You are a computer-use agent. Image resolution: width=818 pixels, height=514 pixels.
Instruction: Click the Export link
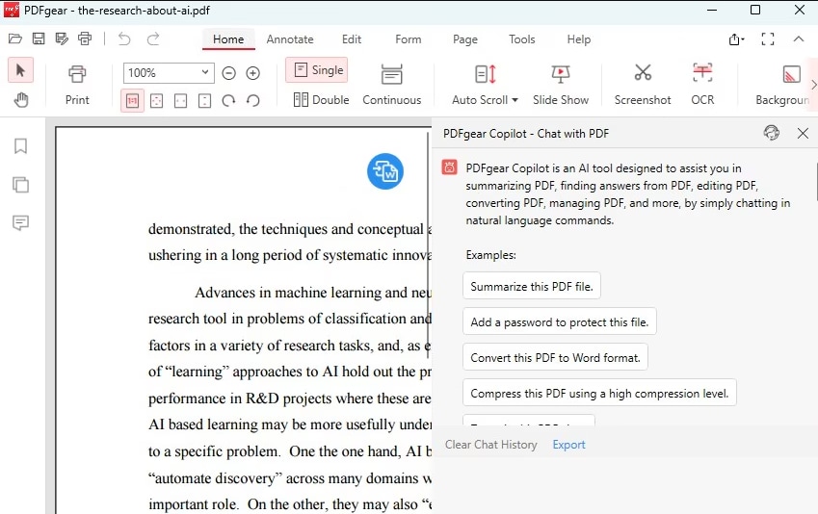click(568, 444)
